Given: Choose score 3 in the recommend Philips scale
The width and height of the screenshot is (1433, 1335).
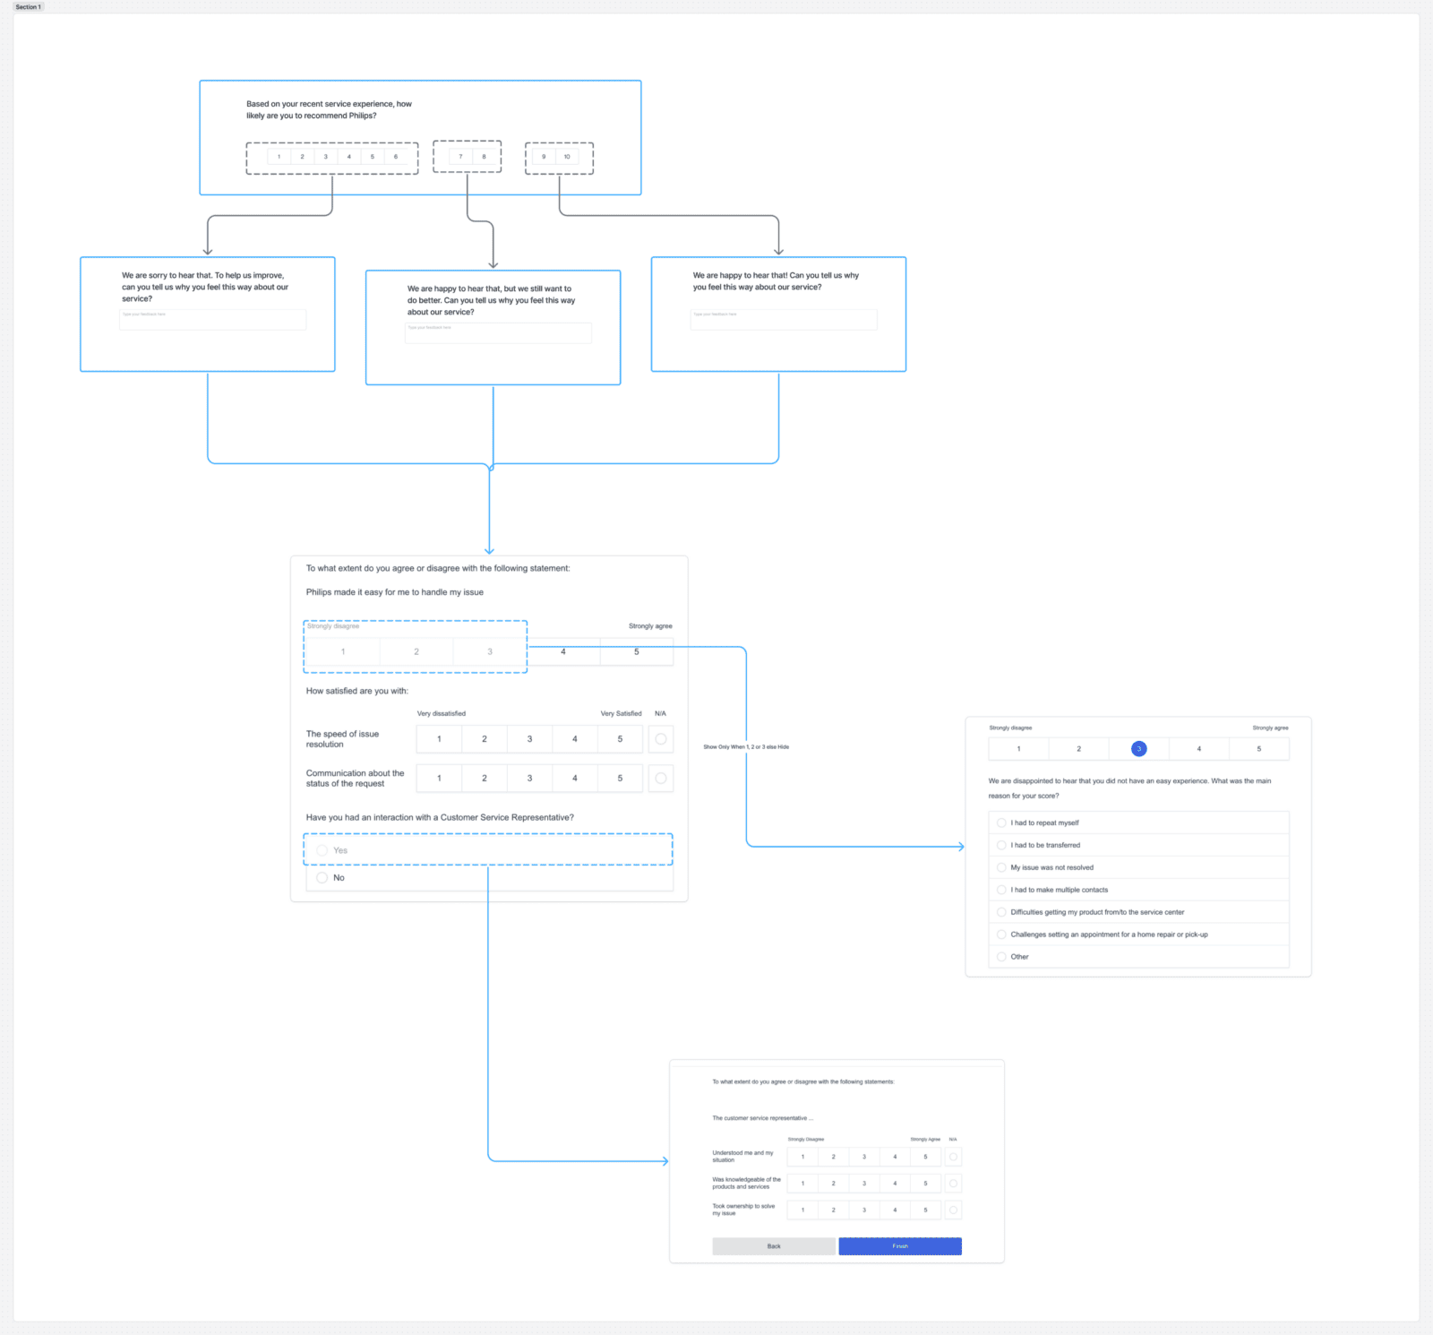Looking at the screenshot, I should click(x=326, y=157).
